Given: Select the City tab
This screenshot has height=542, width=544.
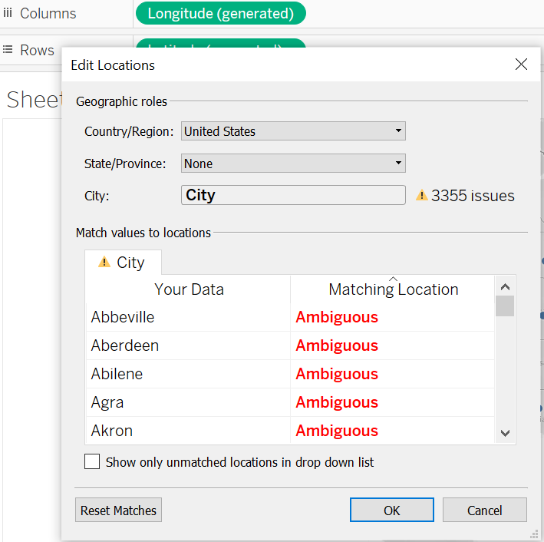Looking at the screenshot, I should 123,263.
